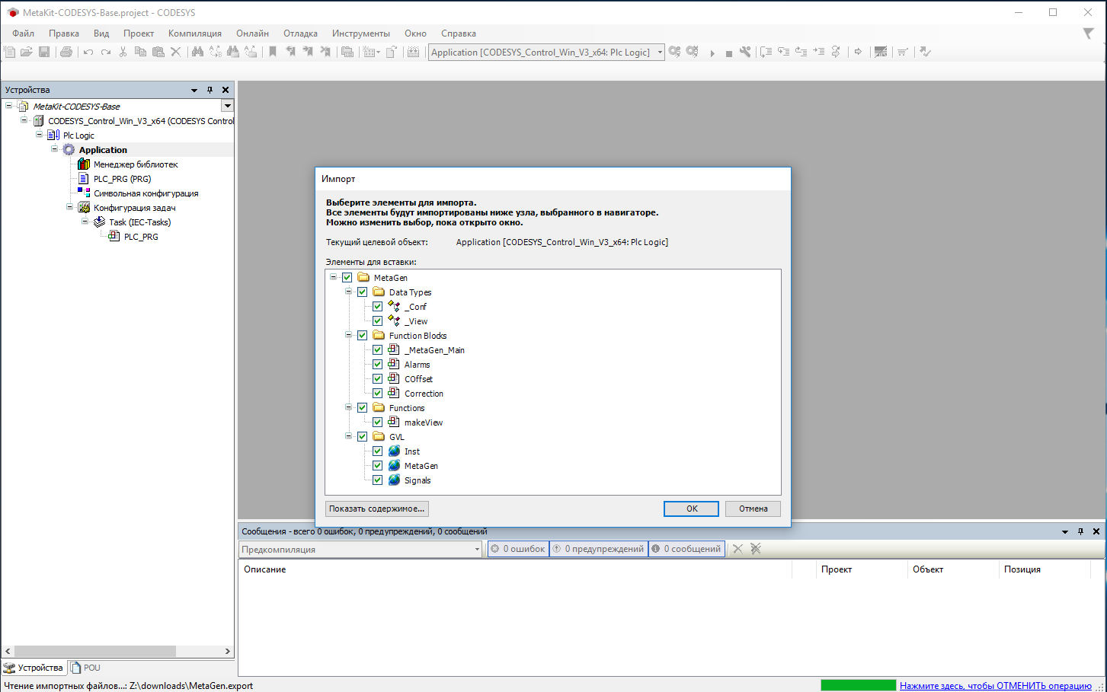Open the Компиляция menu
Viewport: 1107px width, 692px height.
pyautogui.click(x=195, y=33)
